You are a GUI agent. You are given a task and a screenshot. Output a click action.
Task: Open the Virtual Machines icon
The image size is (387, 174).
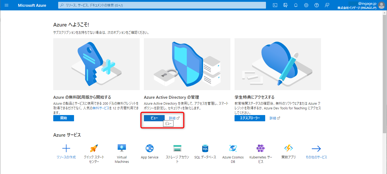[122, 149]
